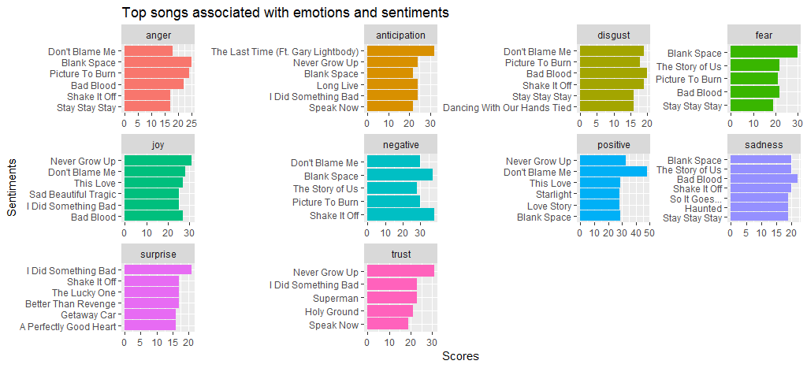This screenshot has height=368, width=807.
Task: Click the green Blank Space bar in fear panel
Action: click(x=764, y=53)
